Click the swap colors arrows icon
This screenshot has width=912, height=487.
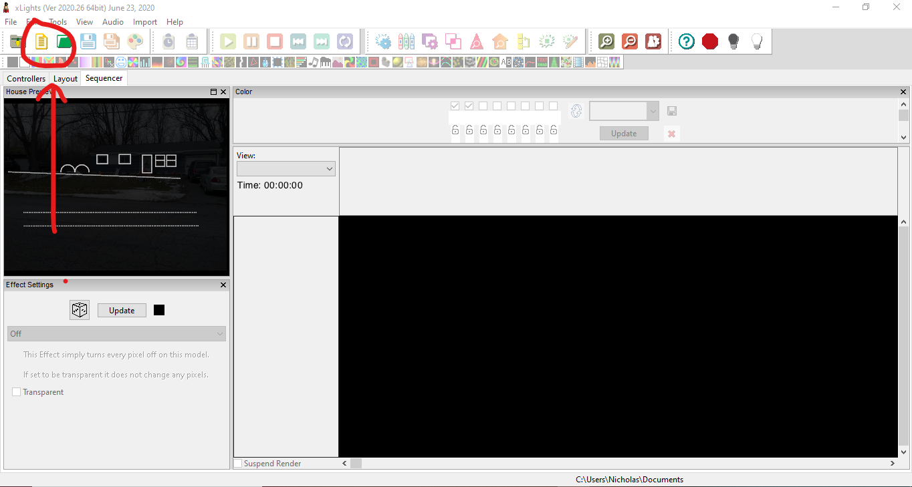[x=576, y=111]
